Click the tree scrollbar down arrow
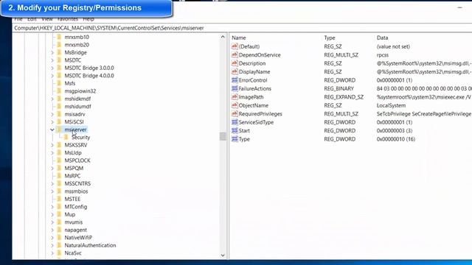Screen dimensions: 472x265 coord(223,255)
